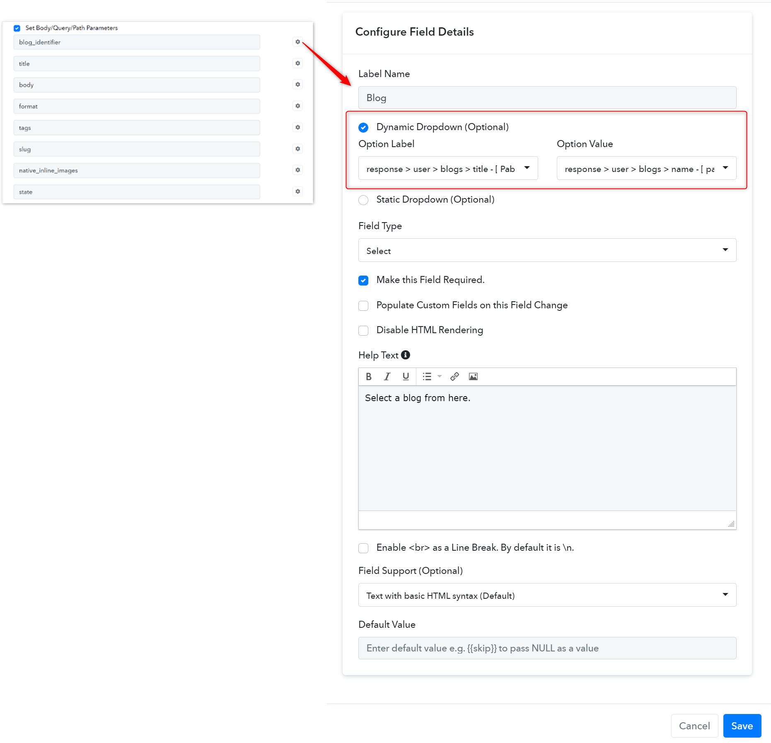Focus the Default Value input field

coord(547,648)
